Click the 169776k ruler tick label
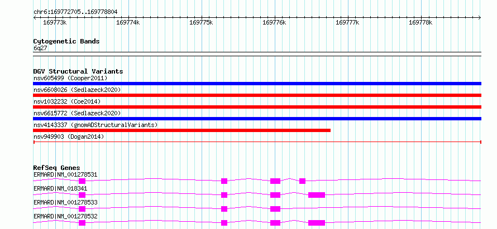497x229 pixels. [274, 22]
